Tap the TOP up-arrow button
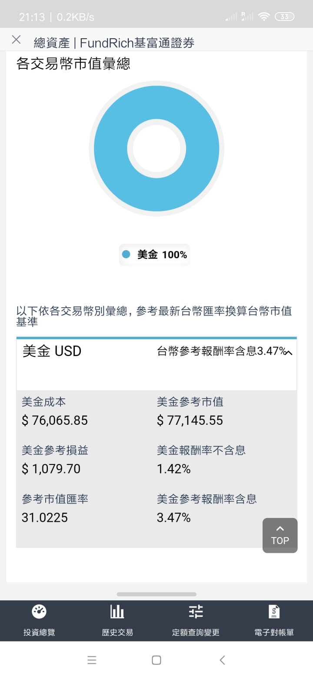This screenshot has width=313, height=679. point(280,535)
